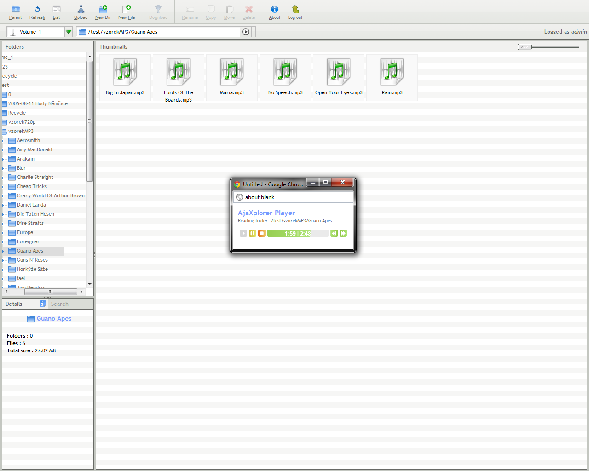Expand the Dire Straits tree node
The width and height of the screenshot is (589, 471).
pyautogui.click(x=4, y=223)
